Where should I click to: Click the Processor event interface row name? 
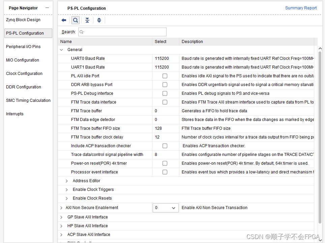coord(94,172)
